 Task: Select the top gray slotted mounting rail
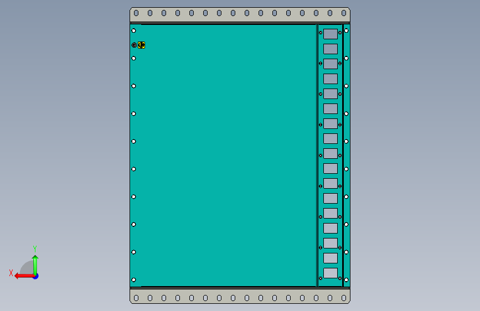(x=240, y=15)
